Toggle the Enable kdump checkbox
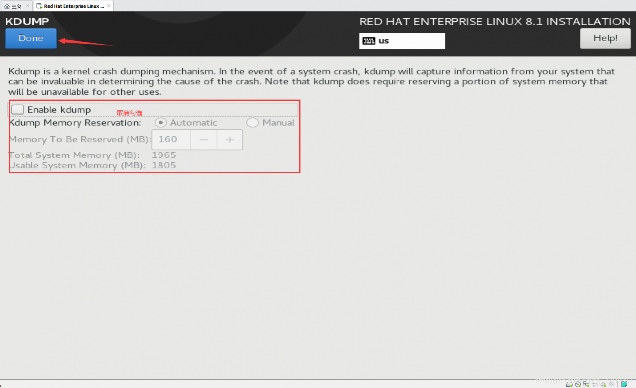 [18, 110]
